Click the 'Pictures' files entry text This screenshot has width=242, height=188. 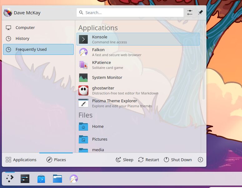pyautogui.click(x=100, y=139)
